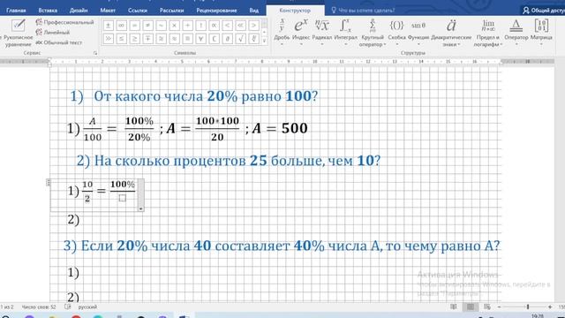Viewport: 565px width, 318px height.
Task: Open the Дизайн ribbon tab
Action: pos(79,11)
